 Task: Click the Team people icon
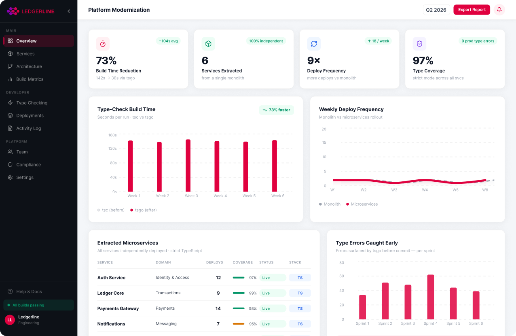point(10,152)
